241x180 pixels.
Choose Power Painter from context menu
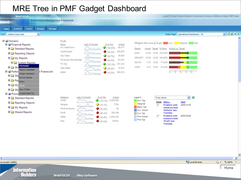click(x=29, y=77)
